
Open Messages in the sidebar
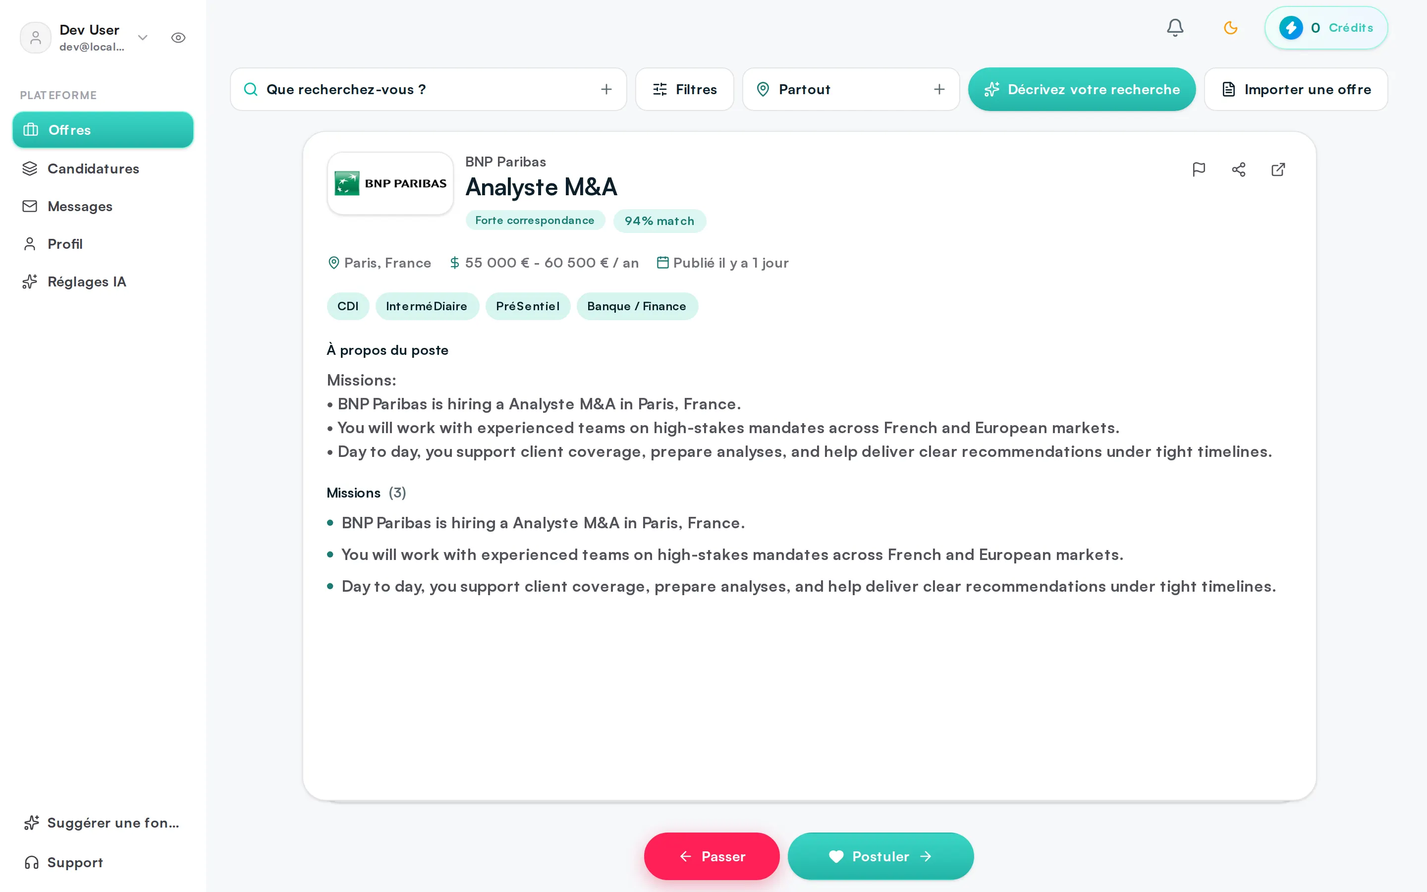(103, 207)
